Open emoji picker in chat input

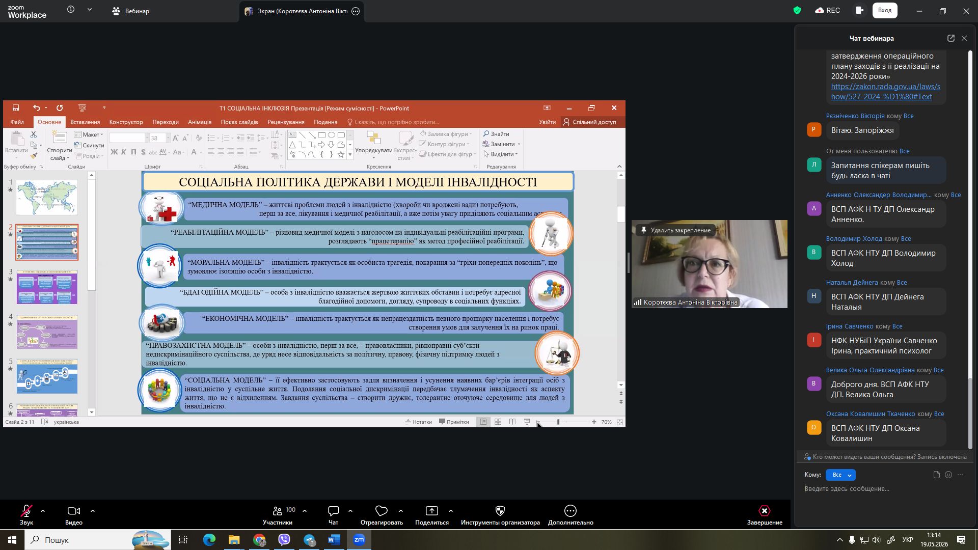click(948, 475)
